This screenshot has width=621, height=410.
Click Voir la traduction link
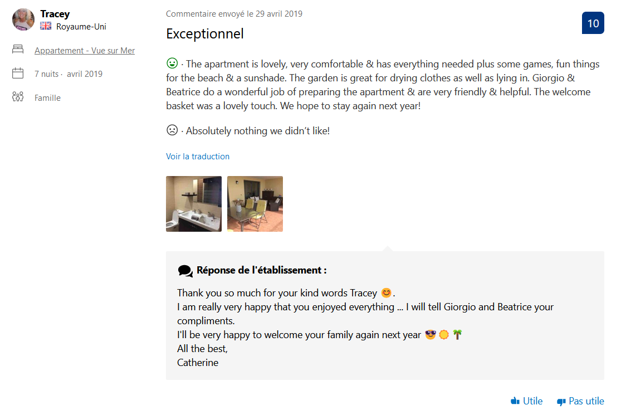[198, 157]
